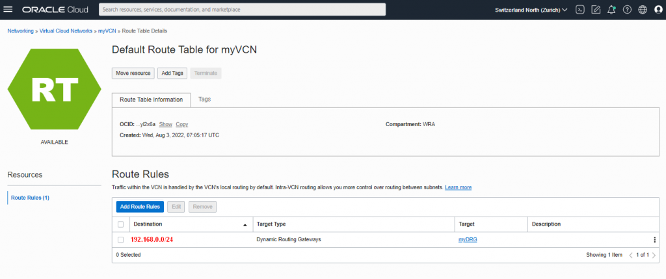The height and width of the screenshot is (279, 666).
Task: Open the user profile avatar
Action: [x=658, y=10]
